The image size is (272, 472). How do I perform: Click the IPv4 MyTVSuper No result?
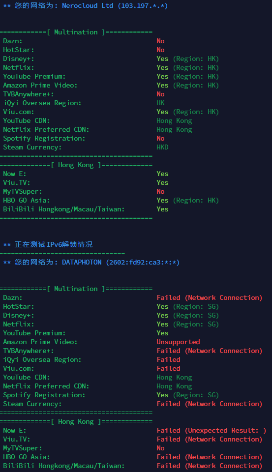160,191
